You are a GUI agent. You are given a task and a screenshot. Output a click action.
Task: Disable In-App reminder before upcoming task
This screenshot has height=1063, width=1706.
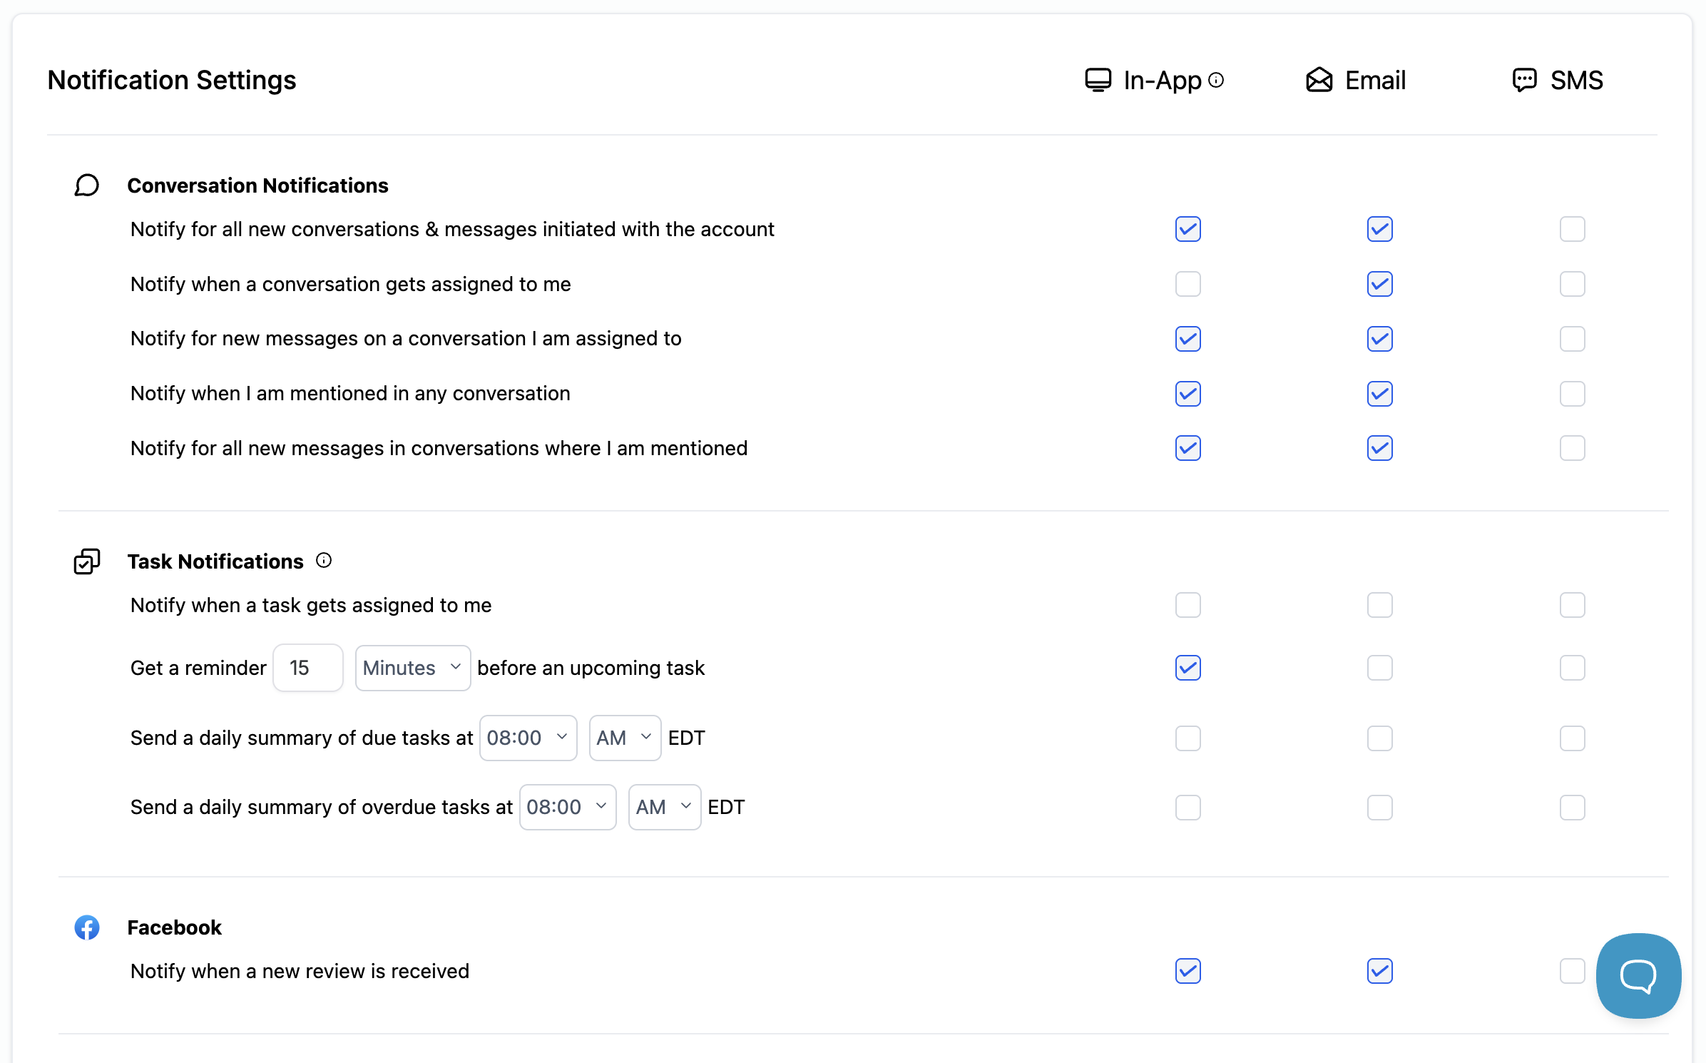(1187, 668)
